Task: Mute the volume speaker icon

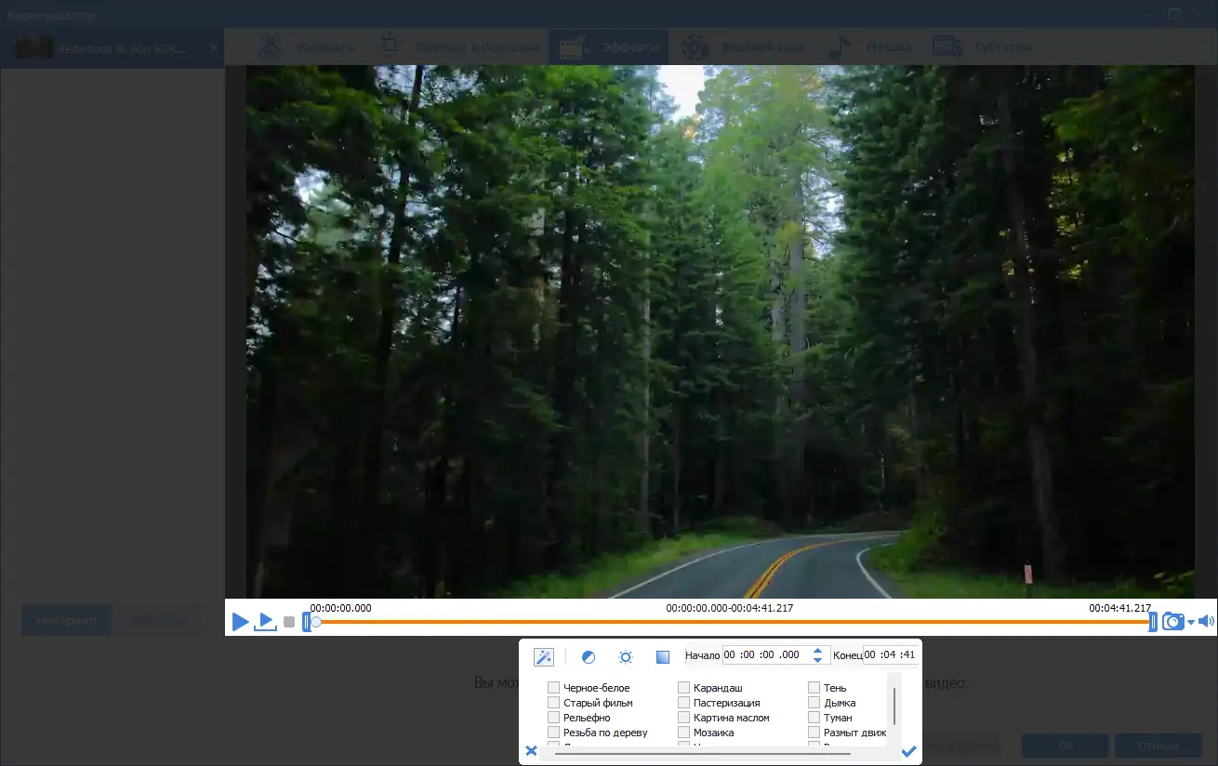Action: coord(1206,622)
